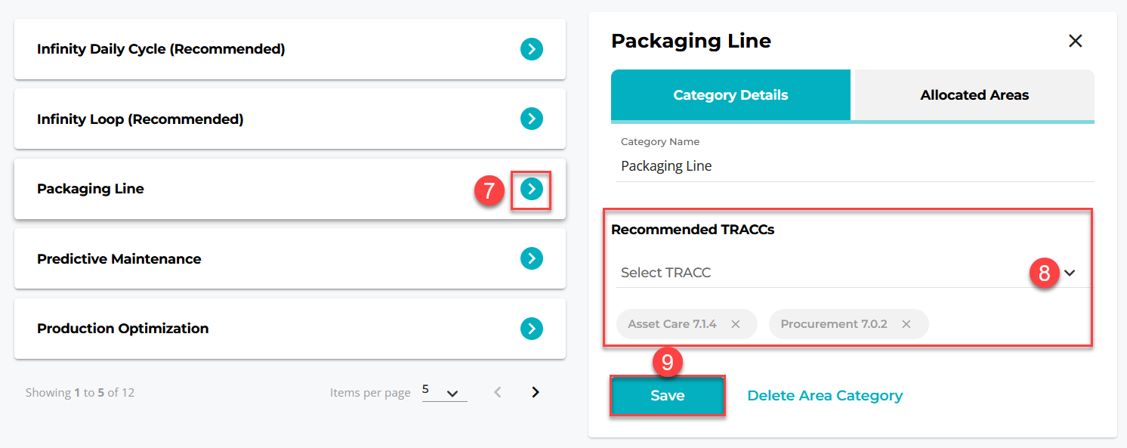This screenshot has height=448, width=1127.
Task: Remove Asset Care 7.1.4 chip
Action: tap(736, 324)
